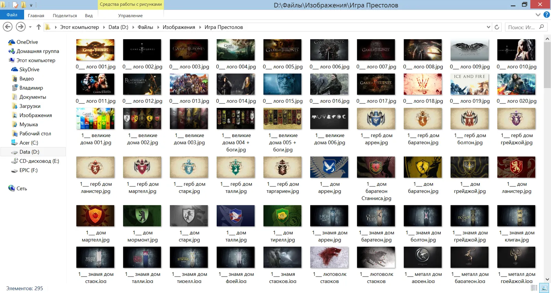Open OneDrive in the navigation pane

(27, 42)
